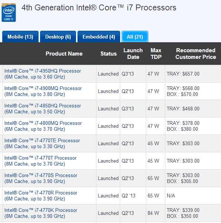Screen dimensions: 221x223
Task: Open the i7-4770TE Processor link
Action: 42,143
